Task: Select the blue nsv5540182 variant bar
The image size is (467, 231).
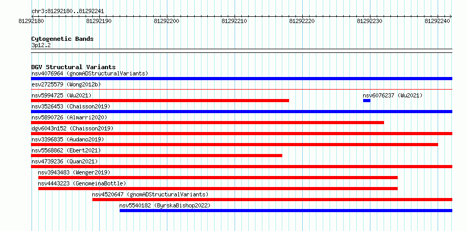Action: pyautogui.click(x=286, y=211)
